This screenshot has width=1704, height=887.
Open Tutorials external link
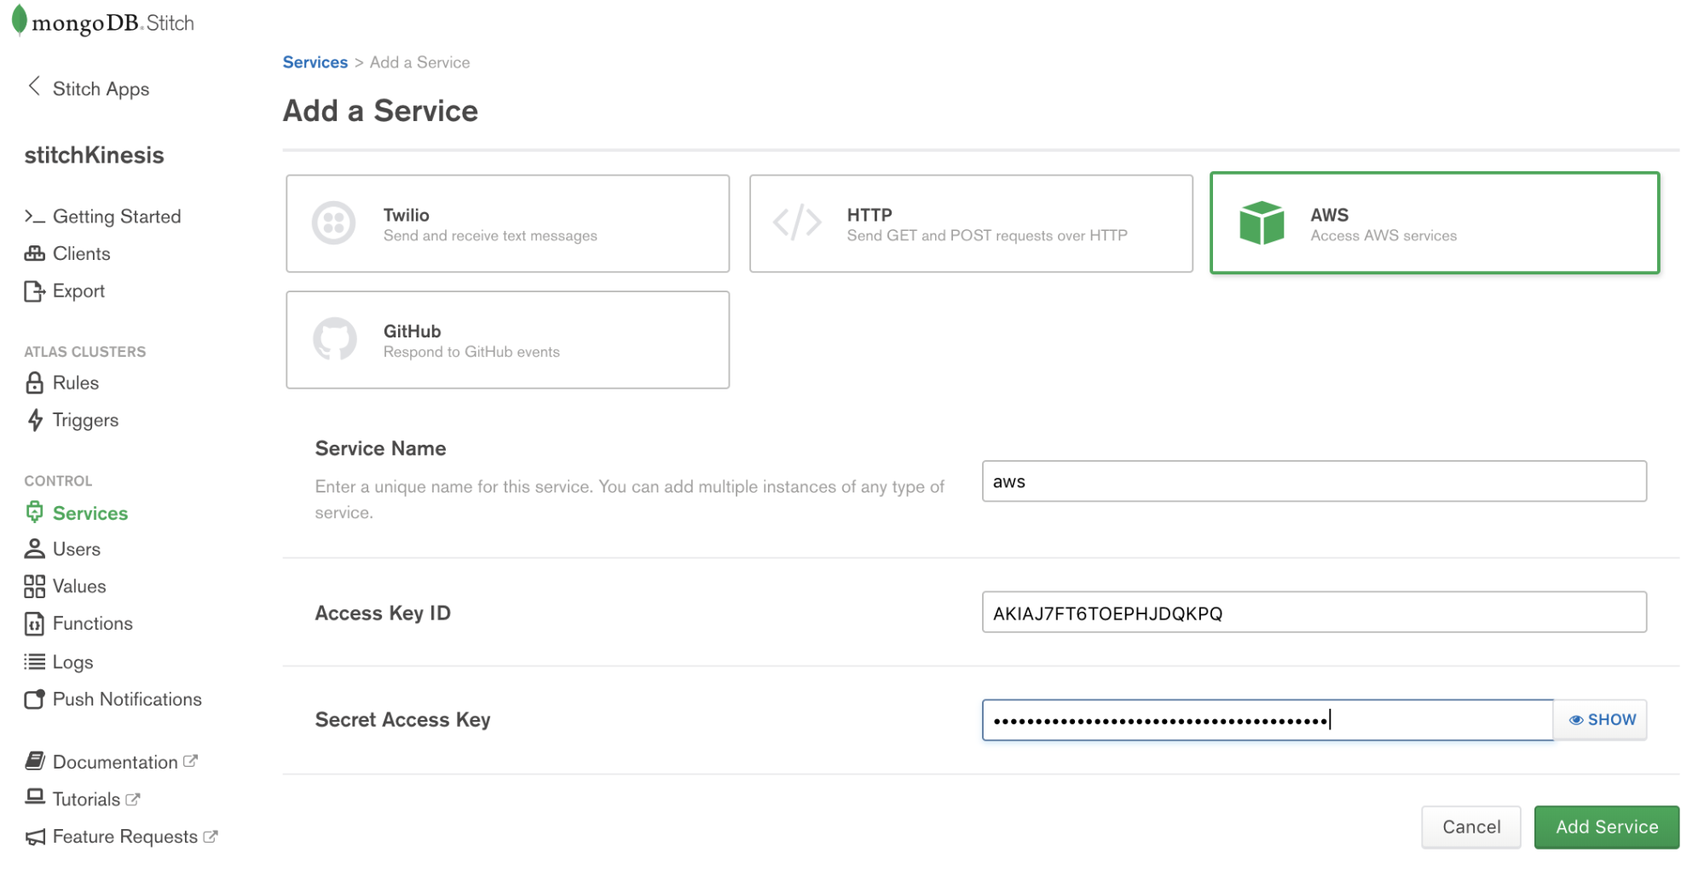click(86, 799)
